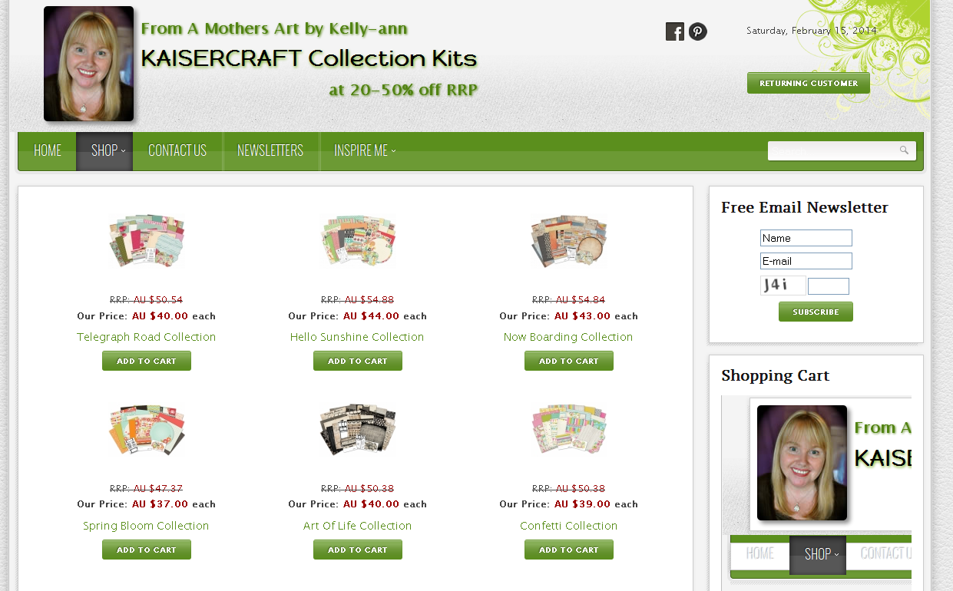The image size is (953, 591).
Task: Open the Now Boarding Collection thumbnail
Action: [568, 241]
